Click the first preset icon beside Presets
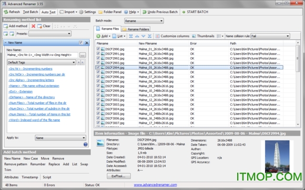This screenshot has height=190, width=305. click(x=6, y=34)
